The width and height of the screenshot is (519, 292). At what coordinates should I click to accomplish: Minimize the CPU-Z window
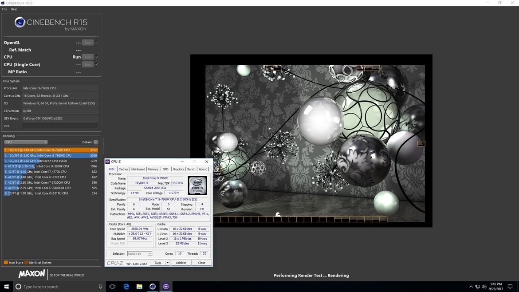pos(182,162)
